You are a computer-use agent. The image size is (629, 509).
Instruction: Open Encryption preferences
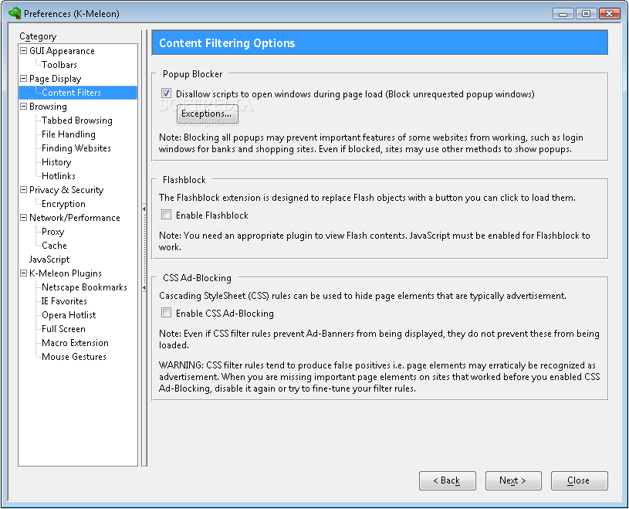pyautogui.click(x=63, y=204)
